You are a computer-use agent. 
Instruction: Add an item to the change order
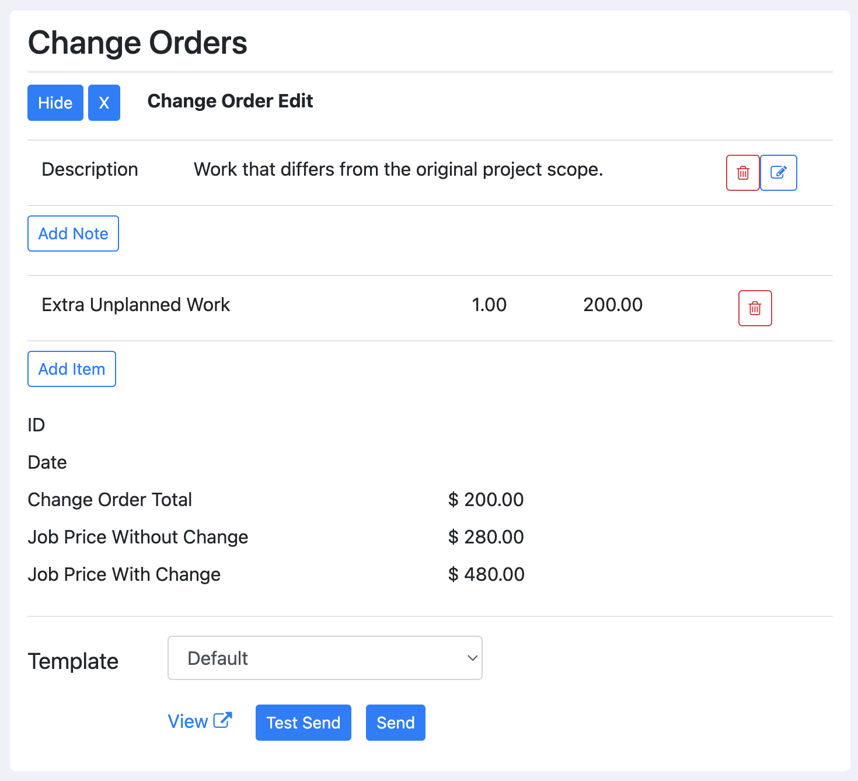71,368
